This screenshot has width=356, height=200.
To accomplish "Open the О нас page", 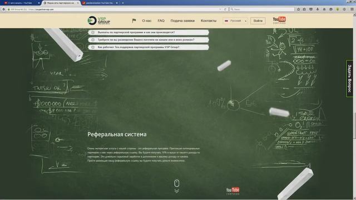I will 147,21.
